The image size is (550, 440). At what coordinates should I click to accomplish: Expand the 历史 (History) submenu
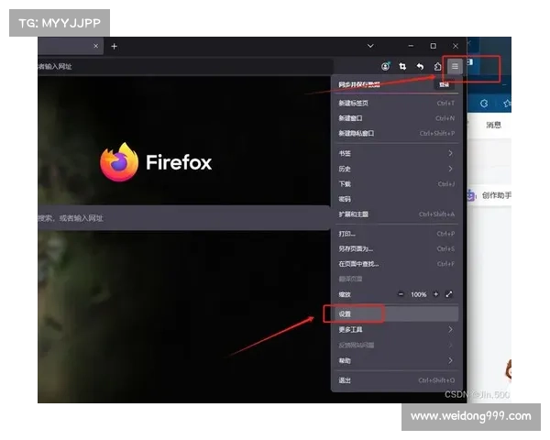pos(396,169)
